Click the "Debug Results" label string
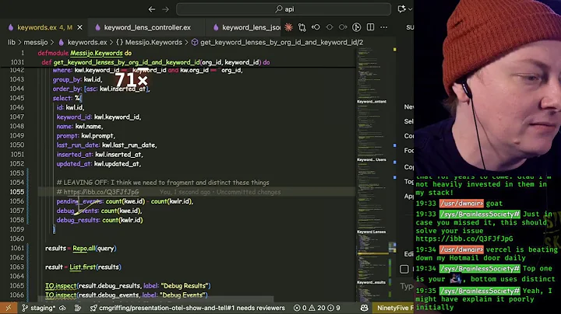This screenshot has width=561, height=314. (185, 286)
